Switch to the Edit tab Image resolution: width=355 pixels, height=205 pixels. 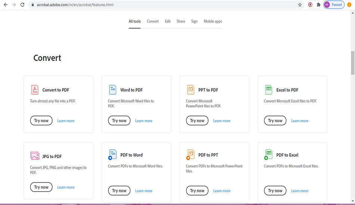click(x=167, y=21)
